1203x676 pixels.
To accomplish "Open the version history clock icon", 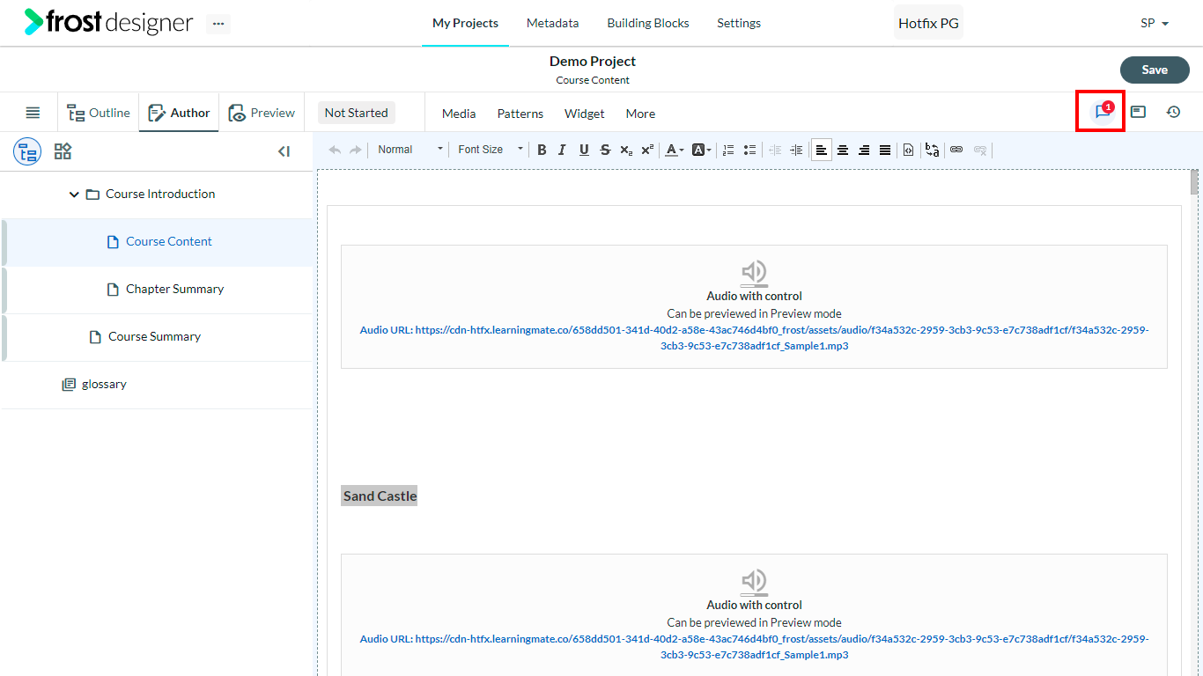I will click(x=1173, y=112).
